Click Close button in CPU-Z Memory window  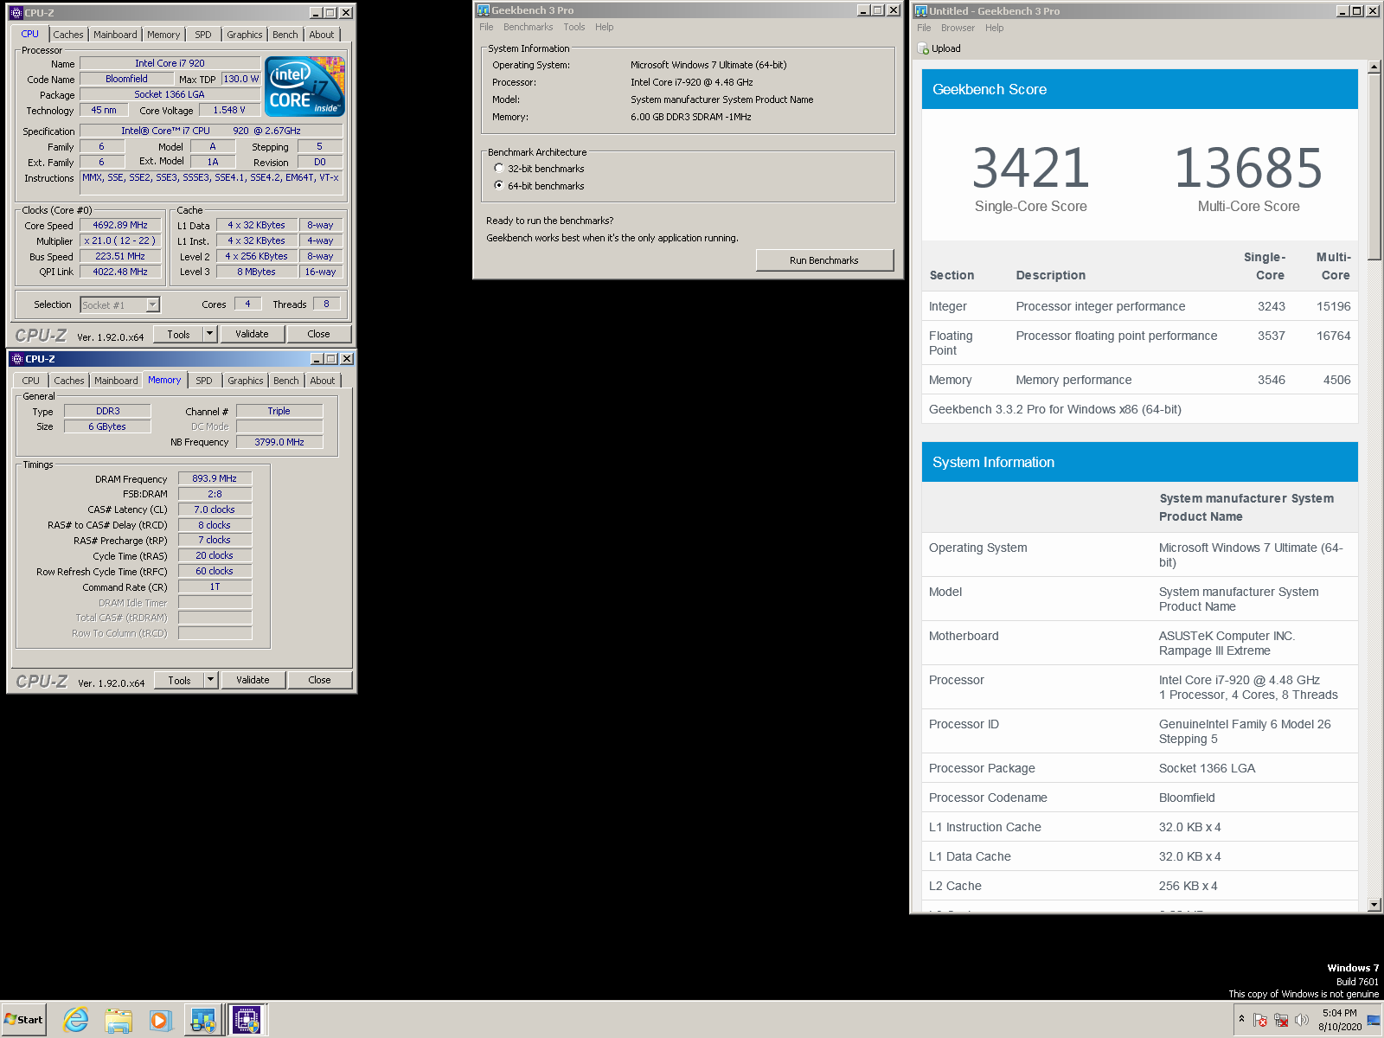pos(319,680)
